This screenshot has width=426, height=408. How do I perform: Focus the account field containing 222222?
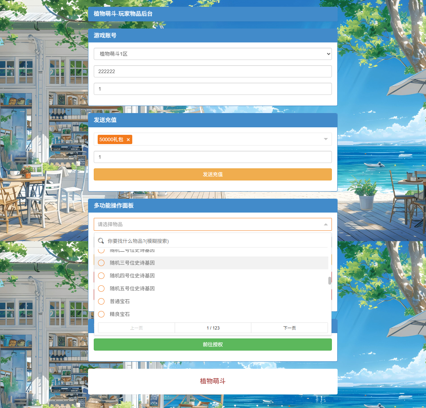click(212, 71)
